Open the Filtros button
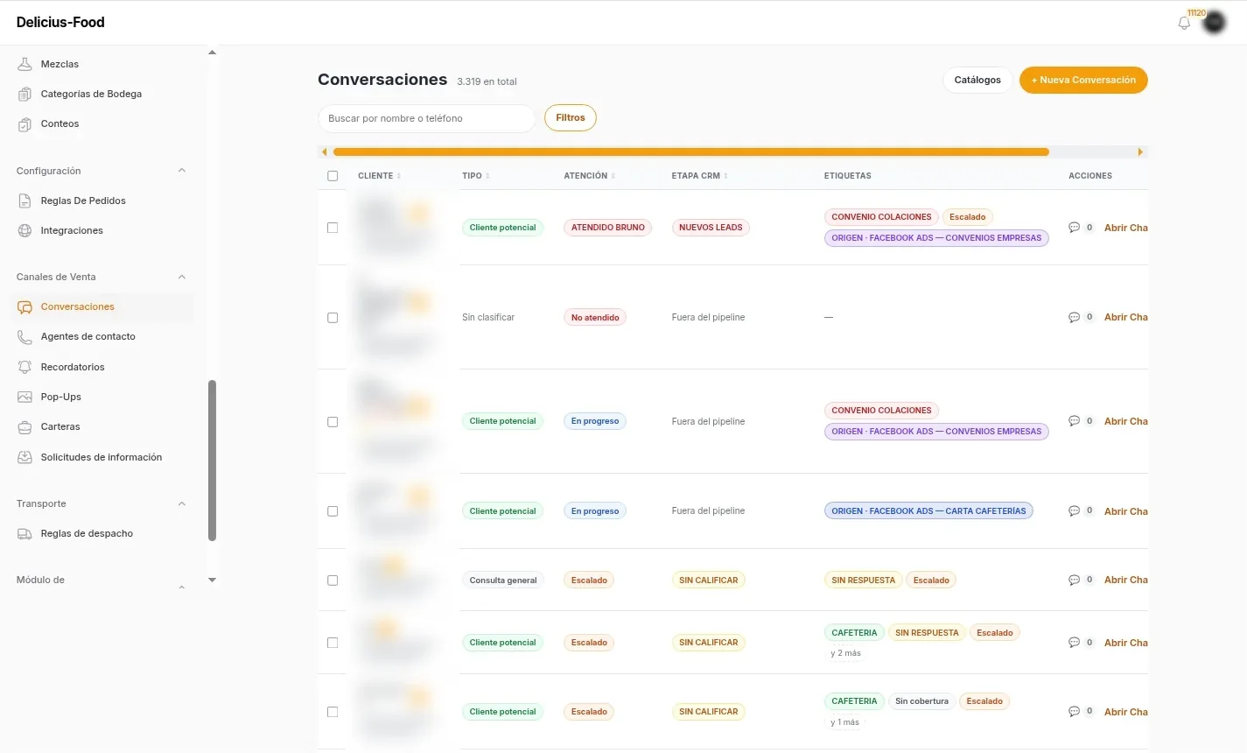This screenshot has height=753, width=1247. pos(571,117)
